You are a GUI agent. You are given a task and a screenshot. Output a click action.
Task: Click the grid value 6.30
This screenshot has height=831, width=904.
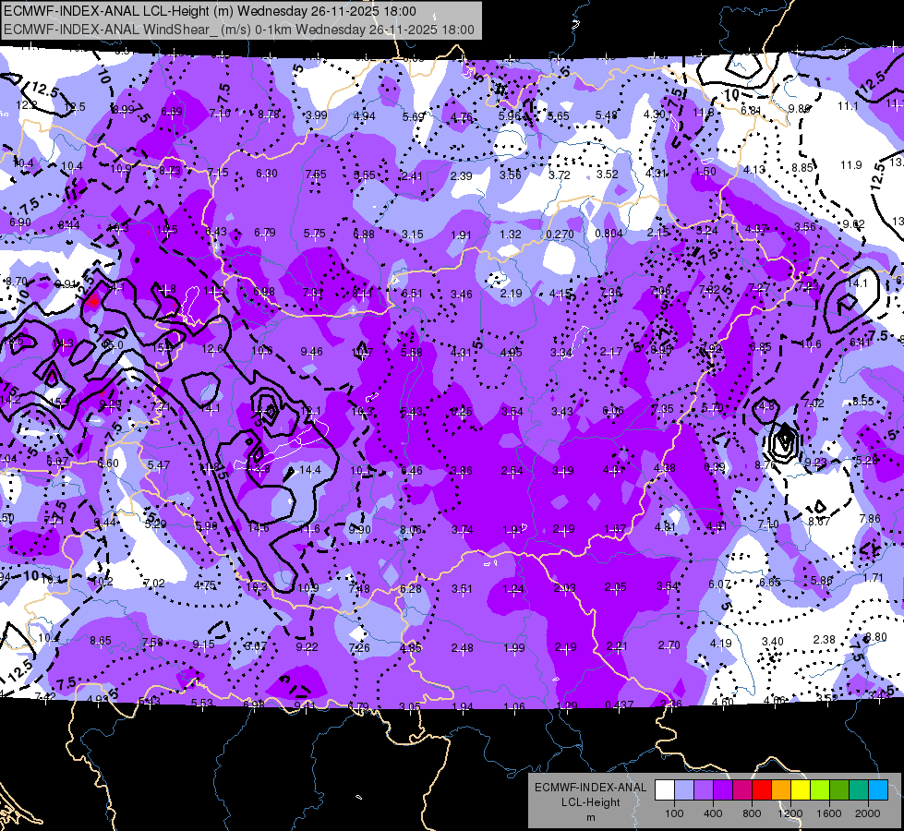266,173
